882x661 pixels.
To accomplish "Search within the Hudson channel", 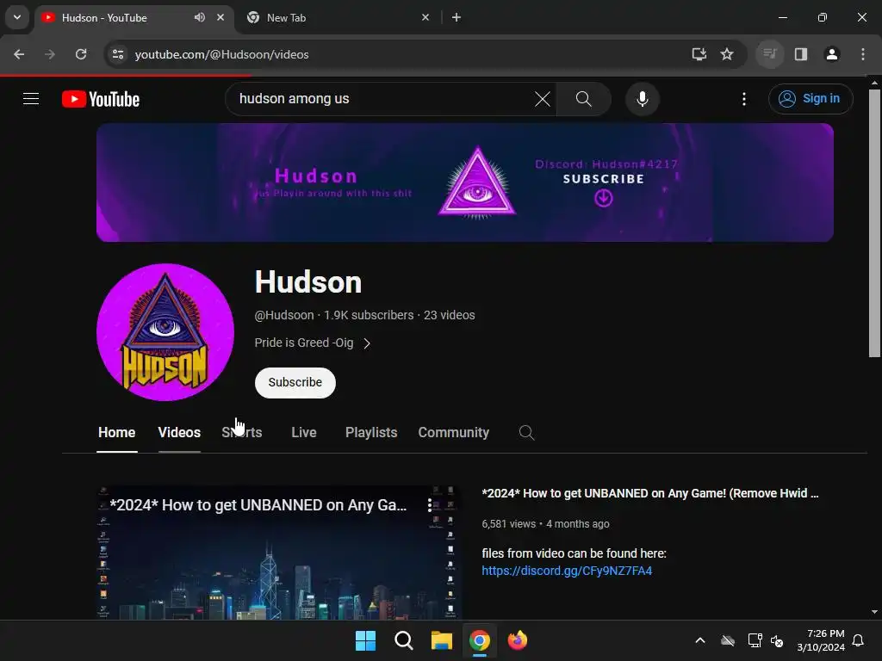I will (526, 432).
